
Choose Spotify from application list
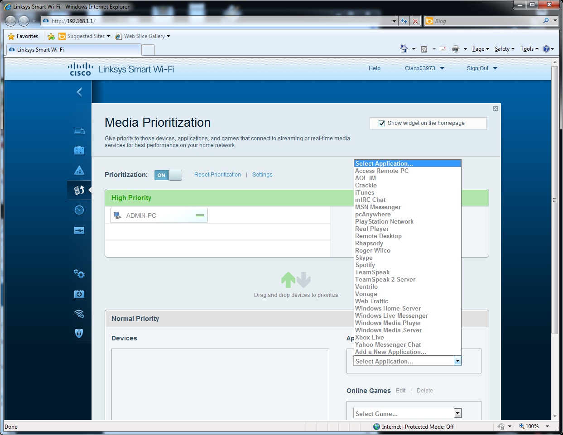pos(407,265)
